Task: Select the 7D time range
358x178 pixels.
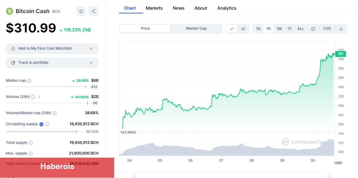Action: [268, 29]
